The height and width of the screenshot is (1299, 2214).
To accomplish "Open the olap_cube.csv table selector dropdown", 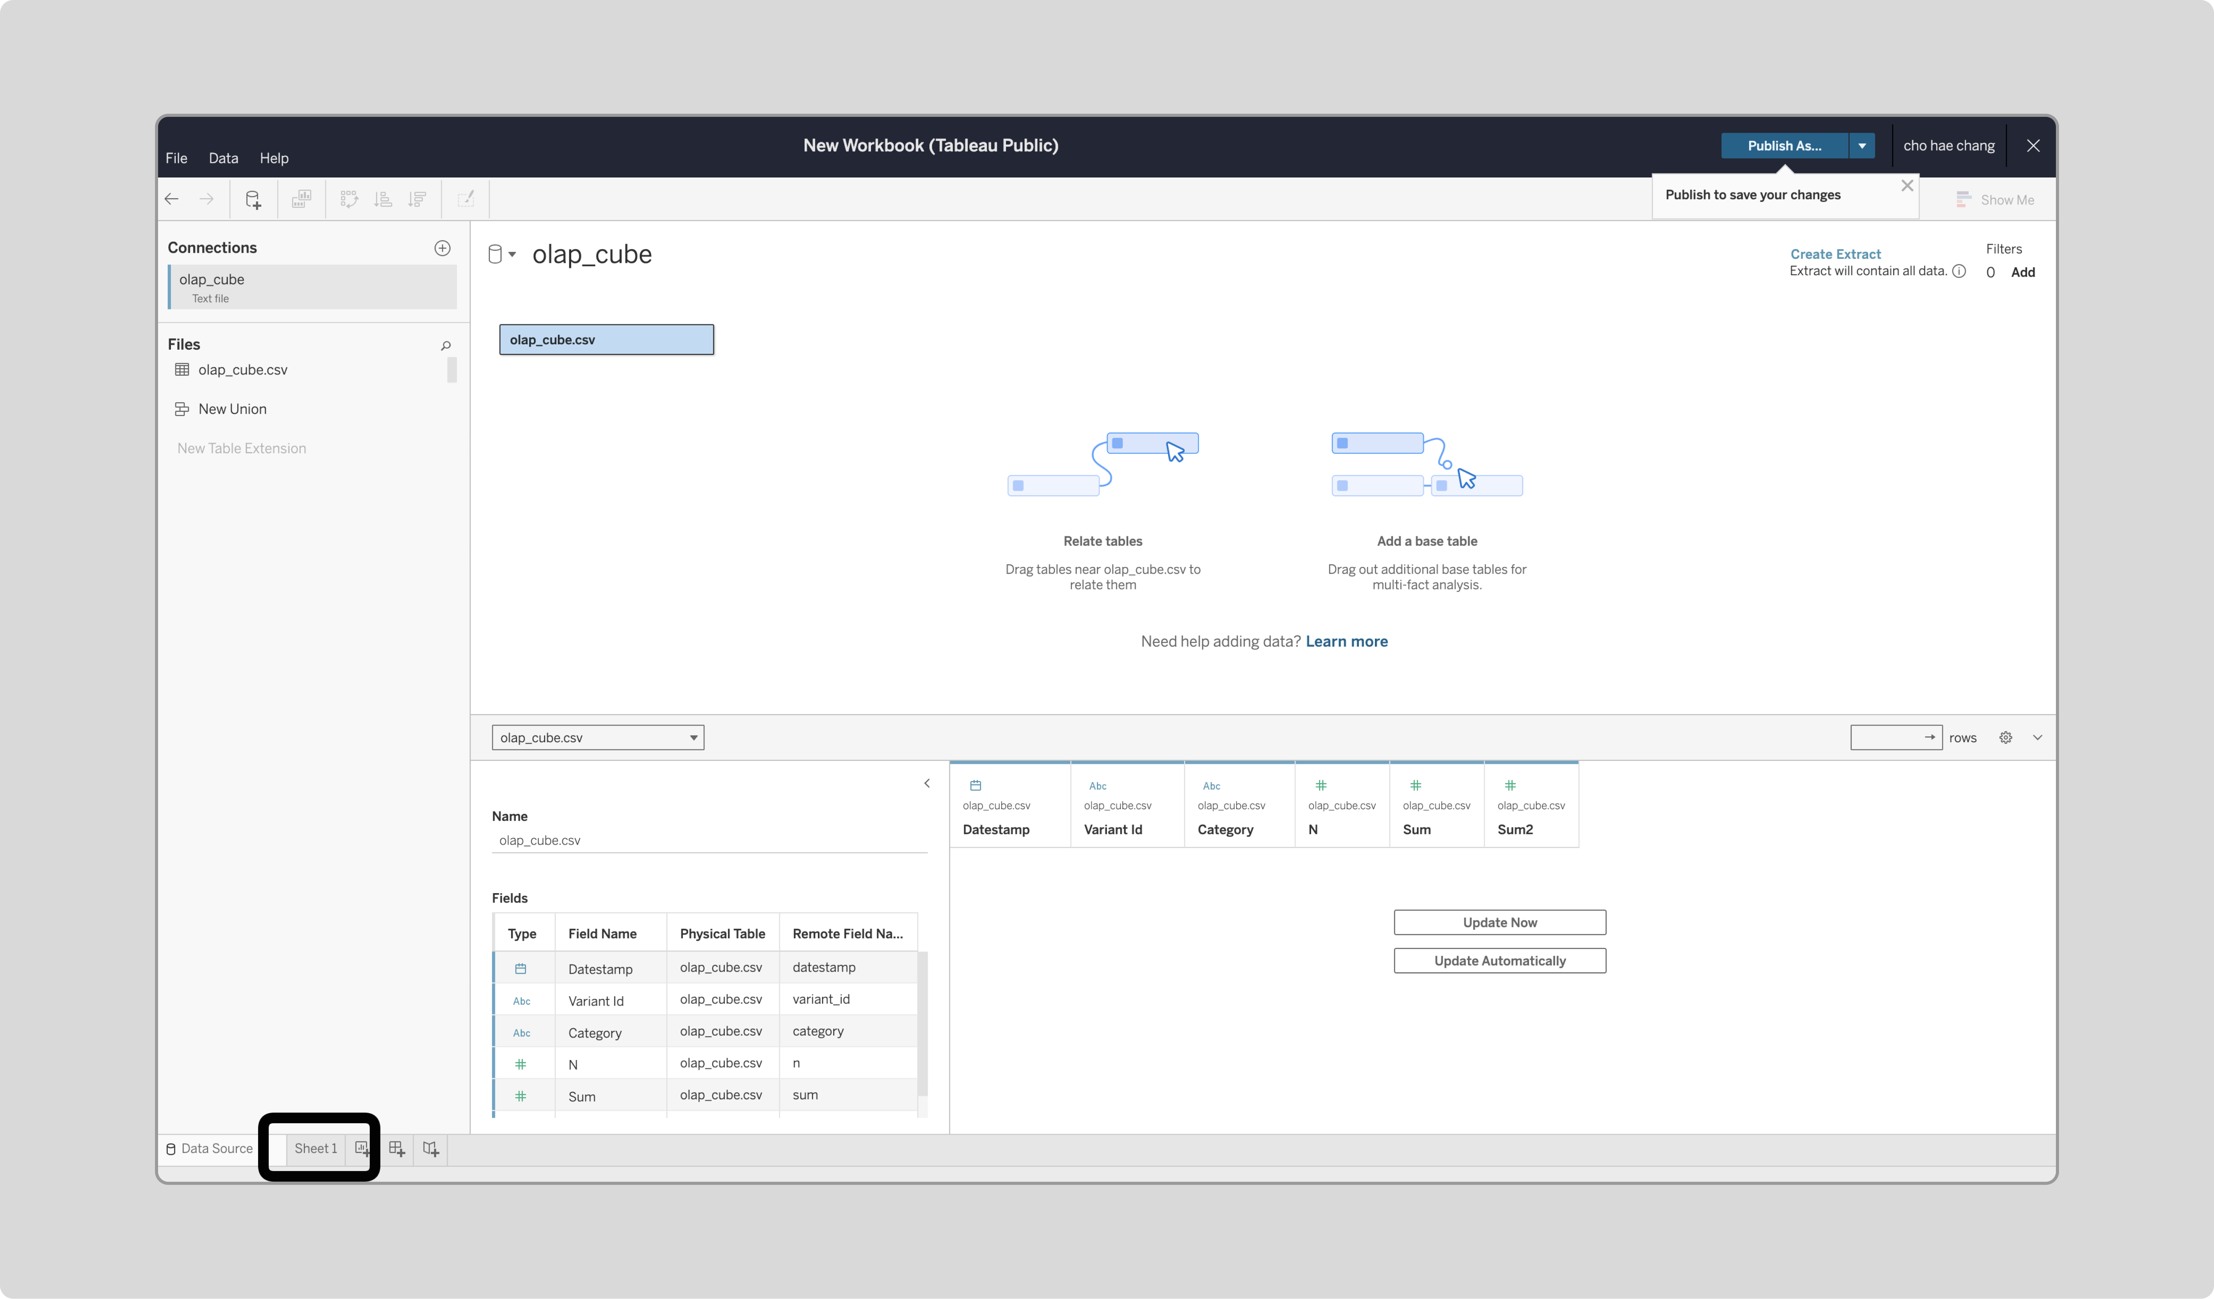I will [597, 738].
